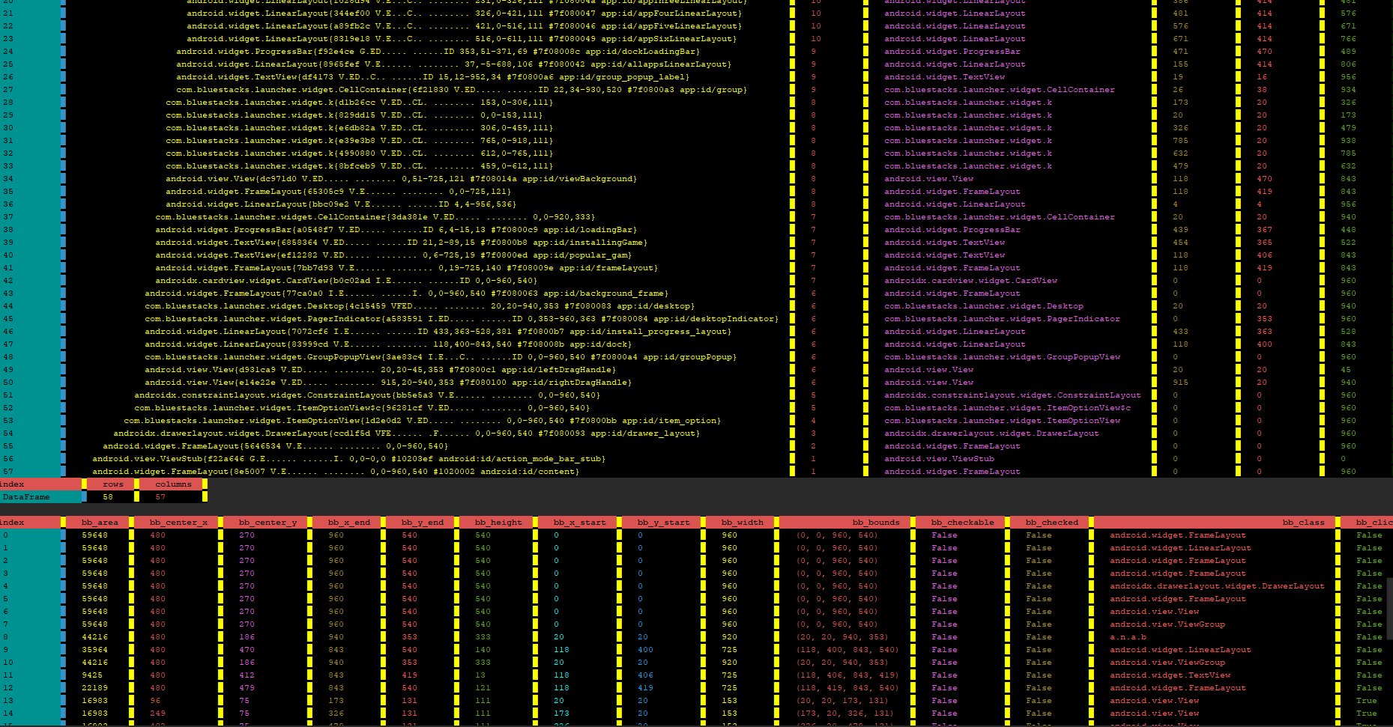Image resolution: width=1393 pixels, height=727 pixels.
Task: Pick the "app:id/item_option" text
Action: [670, 420]
